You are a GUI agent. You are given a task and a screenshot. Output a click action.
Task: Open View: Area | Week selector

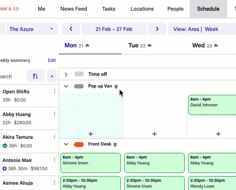pyautogui.click(x=202, y=29)
